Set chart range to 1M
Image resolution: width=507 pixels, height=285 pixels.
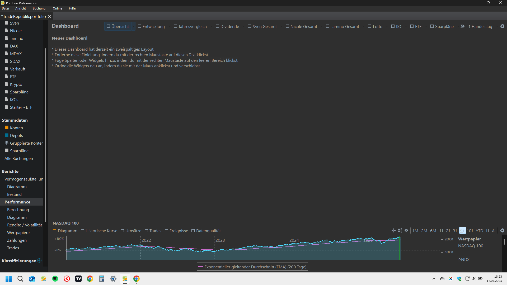(415, 231)
